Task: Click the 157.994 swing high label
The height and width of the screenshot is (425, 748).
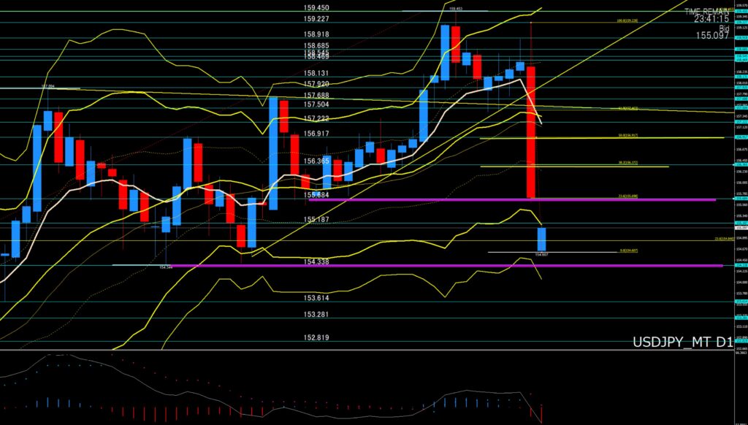Action: click(x=49, y=85)
